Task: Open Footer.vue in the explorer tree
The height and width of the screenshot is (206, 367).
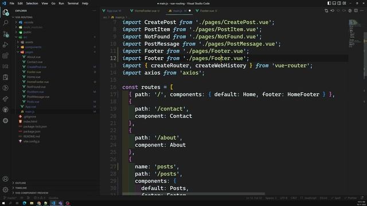Action: (34, 72)
